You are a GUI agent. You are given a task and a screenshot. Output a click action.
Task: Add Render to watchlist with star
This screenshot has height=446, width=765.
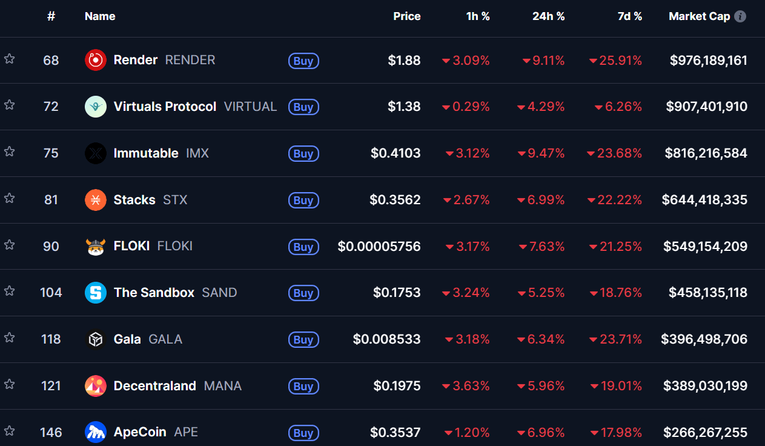9,59
